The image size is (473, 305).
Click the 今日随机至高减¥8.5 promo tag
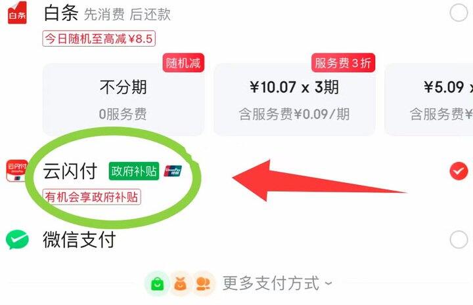click(99, 39)
